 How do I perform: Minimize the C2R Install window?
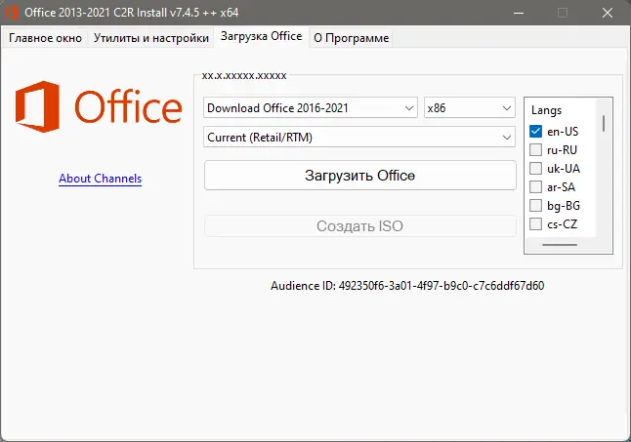[519, 13]
